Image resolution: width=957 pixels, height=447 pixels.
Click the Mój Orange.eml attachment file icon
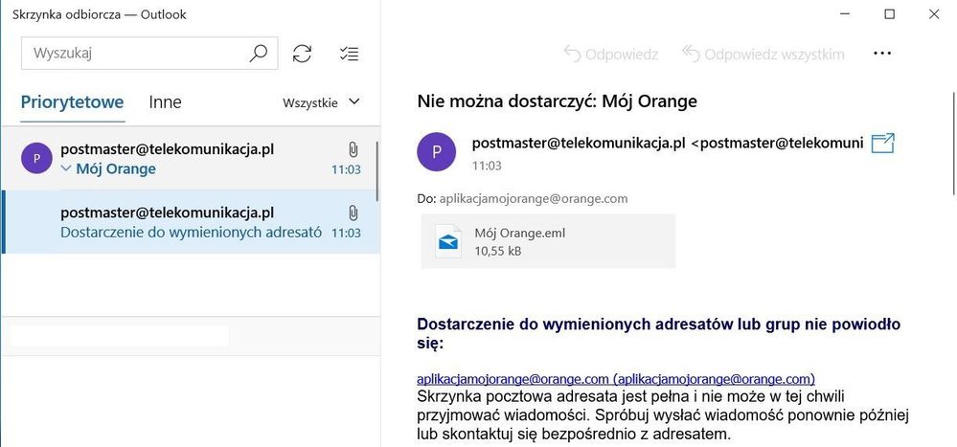[x=448, y=241]
